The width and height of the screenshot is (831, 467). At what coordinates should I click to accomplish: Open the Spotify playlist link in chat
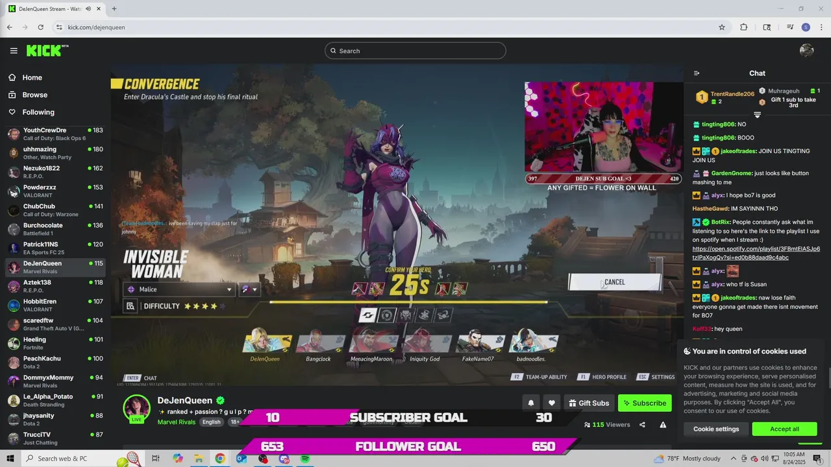[x=756, y=253]
